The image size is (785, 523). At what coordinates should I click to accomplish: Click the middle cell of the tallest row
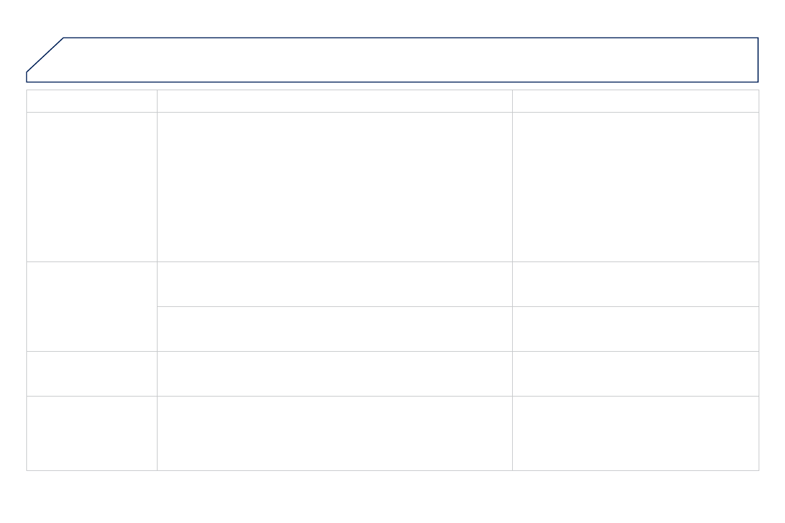click(334, 187)
